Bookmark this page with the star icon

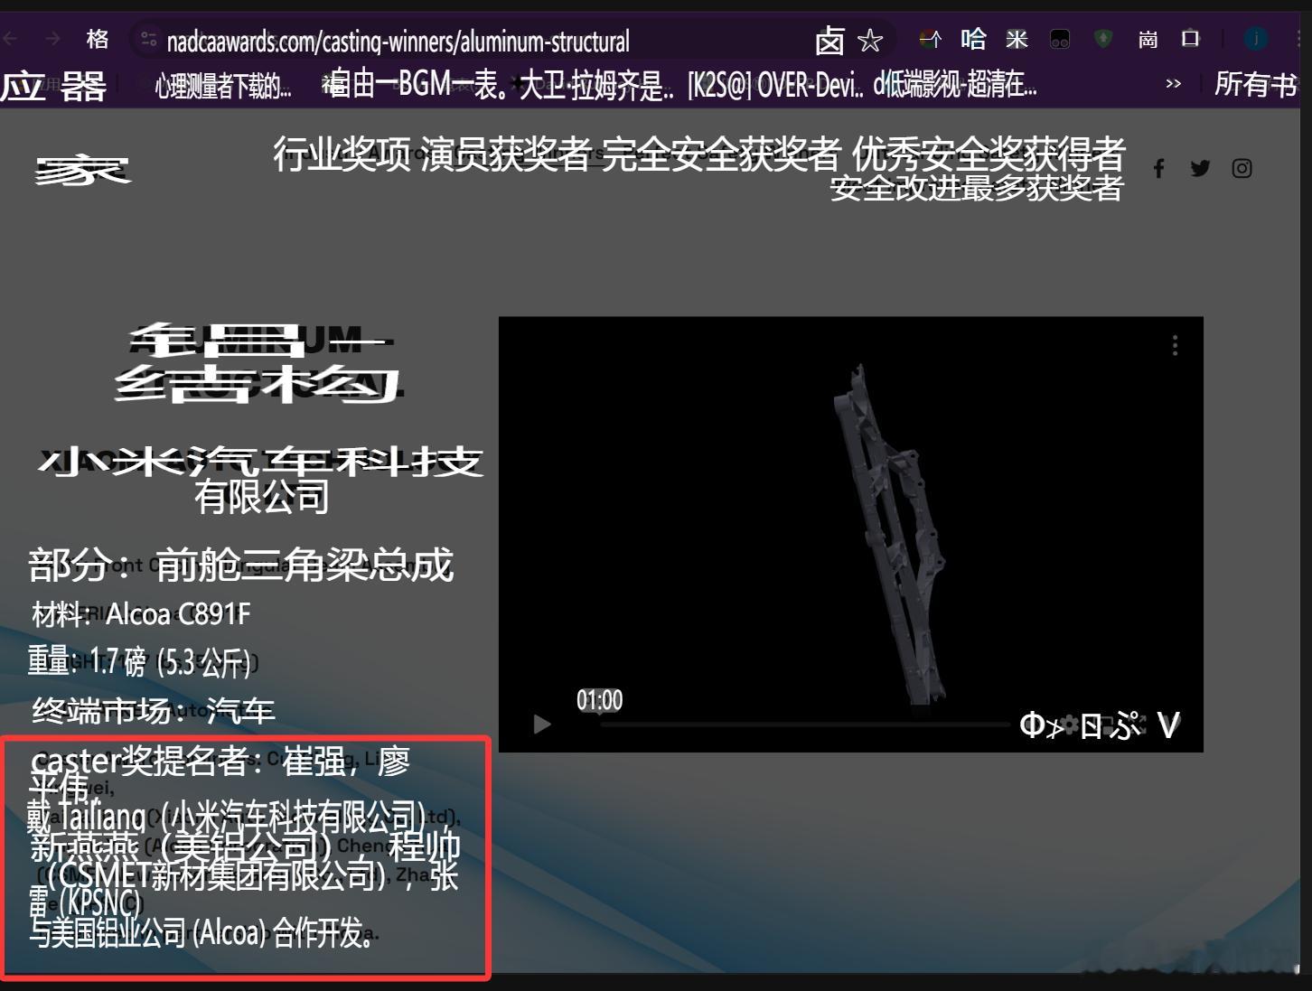point(869,40)
